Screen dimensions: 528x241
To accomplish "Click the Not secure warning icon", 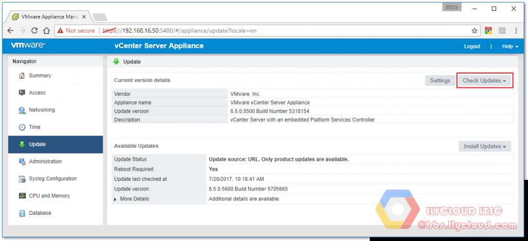I will pos(60,30).
